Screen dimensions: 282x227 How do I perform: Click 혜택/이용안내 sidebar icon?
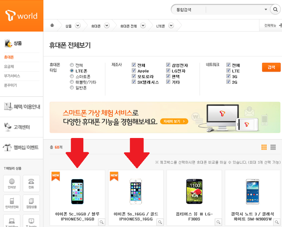pyautogui.click(x=8, y=106)
